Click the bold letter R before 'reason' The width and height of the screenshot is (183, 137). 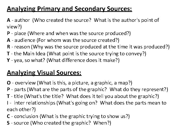click(x=9, y=47)
